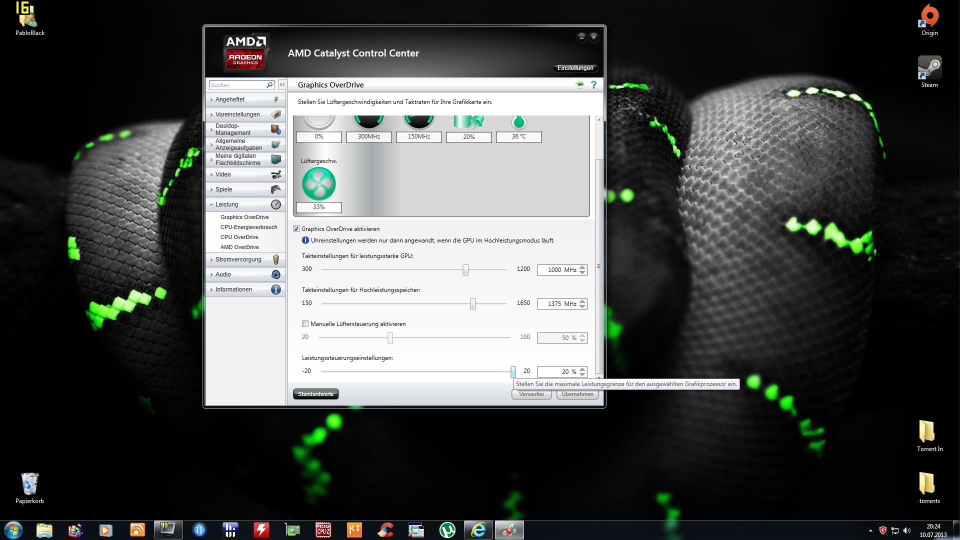Collapse the Leistung section
The image size is (960, 540).
pos(226,204)
